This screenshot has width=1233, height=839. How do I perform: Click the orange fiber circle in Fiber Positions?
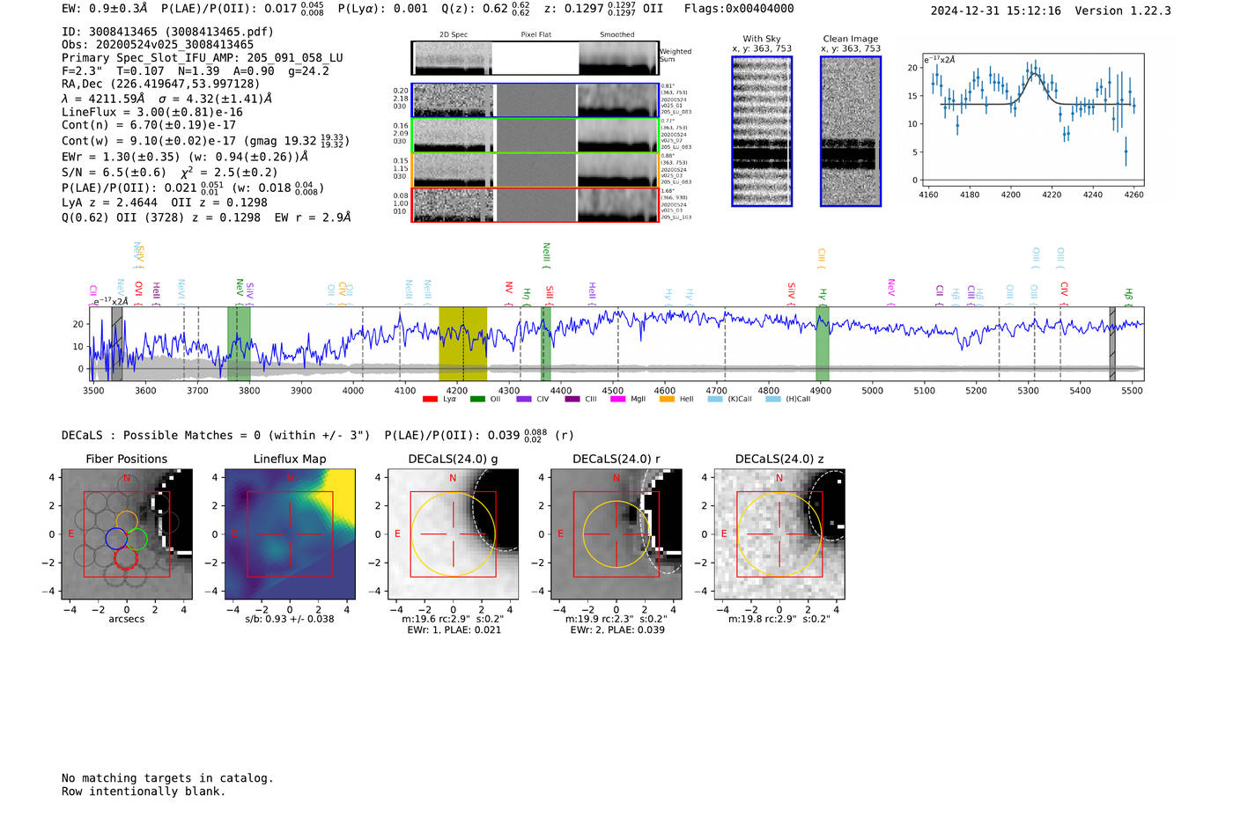127,521
